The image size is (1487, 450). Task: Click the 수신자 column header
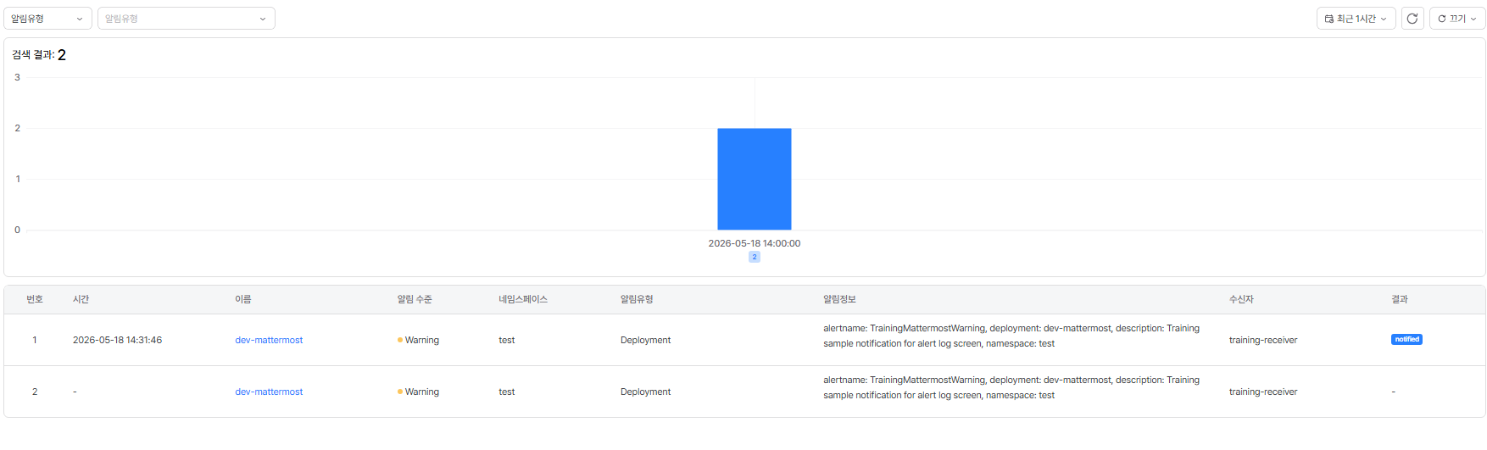click(x=1241, y=299)
